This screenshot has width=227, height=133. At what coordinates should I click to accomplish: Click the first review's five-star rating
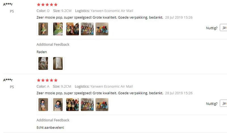point(47,5)
